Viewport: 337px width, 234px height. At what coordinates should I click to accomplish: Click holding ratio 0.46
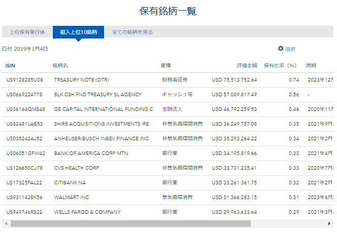[x=294, y=109]
